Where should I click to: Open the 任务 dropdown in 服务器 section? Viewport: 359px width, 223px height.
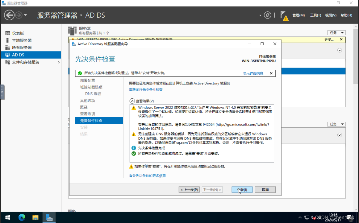[x=336, y=33]
